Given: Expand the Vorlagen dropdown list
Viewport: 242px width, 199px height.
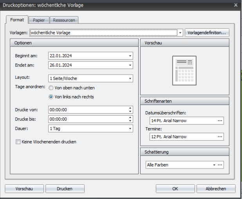Looking at the screenshot, I should [181, 33].
